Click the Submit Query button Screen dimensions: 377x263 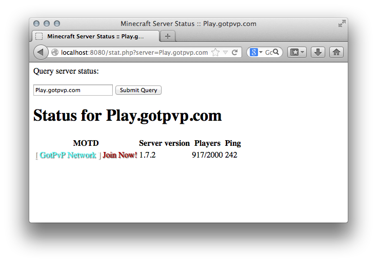(x=138, y=90)
